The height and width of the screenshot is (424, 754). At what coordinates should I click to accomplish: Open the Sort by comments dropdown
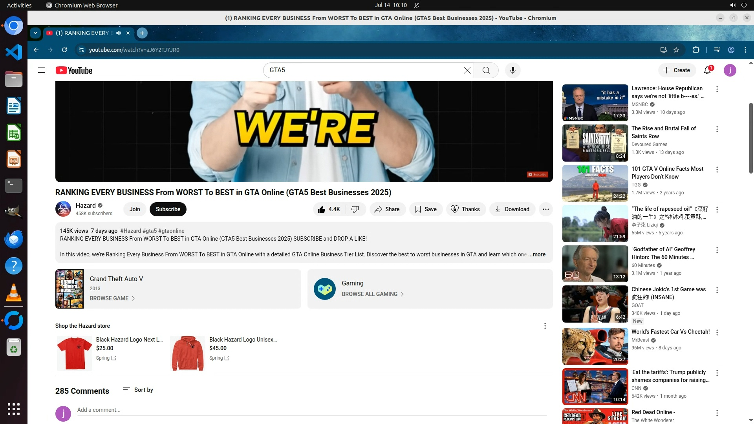coord(138,390)
